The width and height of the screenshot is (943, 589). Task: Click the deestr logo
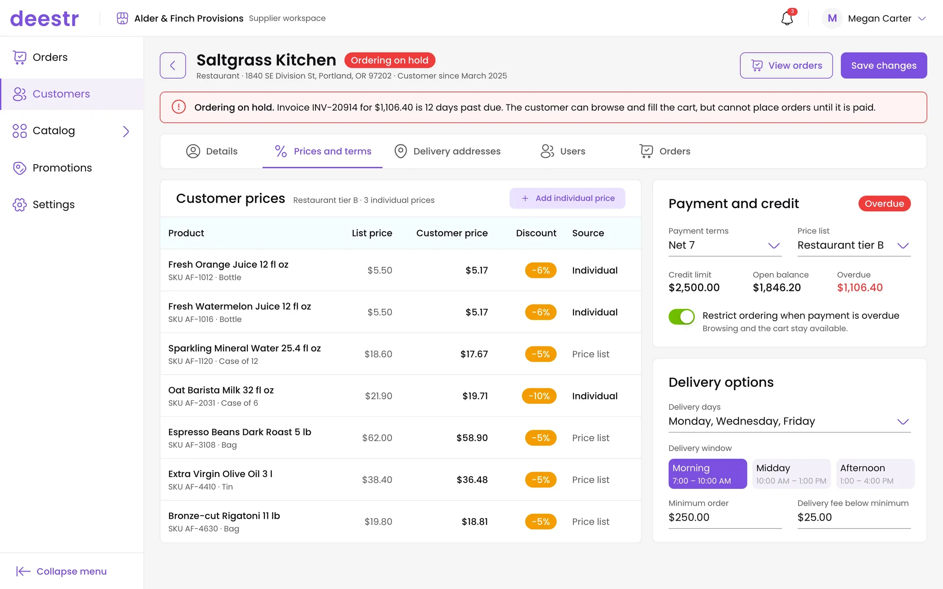[x=44, y=18]
